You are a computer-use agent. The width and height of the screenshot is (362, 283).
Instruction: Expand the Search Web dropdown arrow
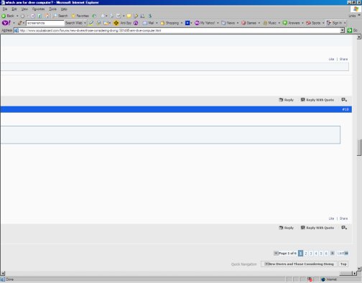(x=85, y=23)
